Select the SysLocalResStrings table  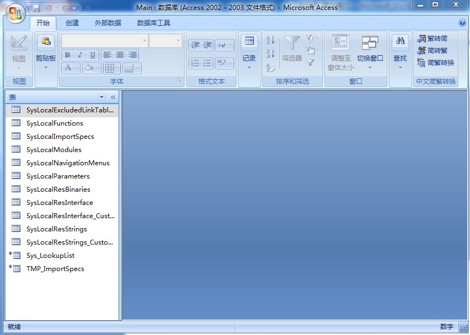[62, 229]
